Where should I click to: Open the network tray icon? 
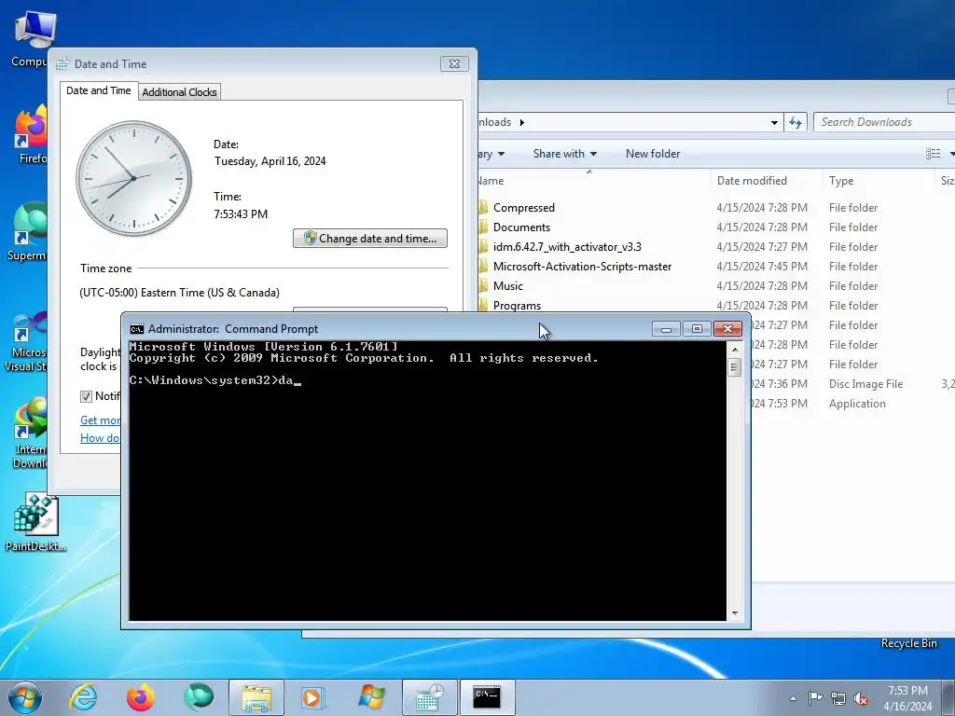click(x=838, y=698)
